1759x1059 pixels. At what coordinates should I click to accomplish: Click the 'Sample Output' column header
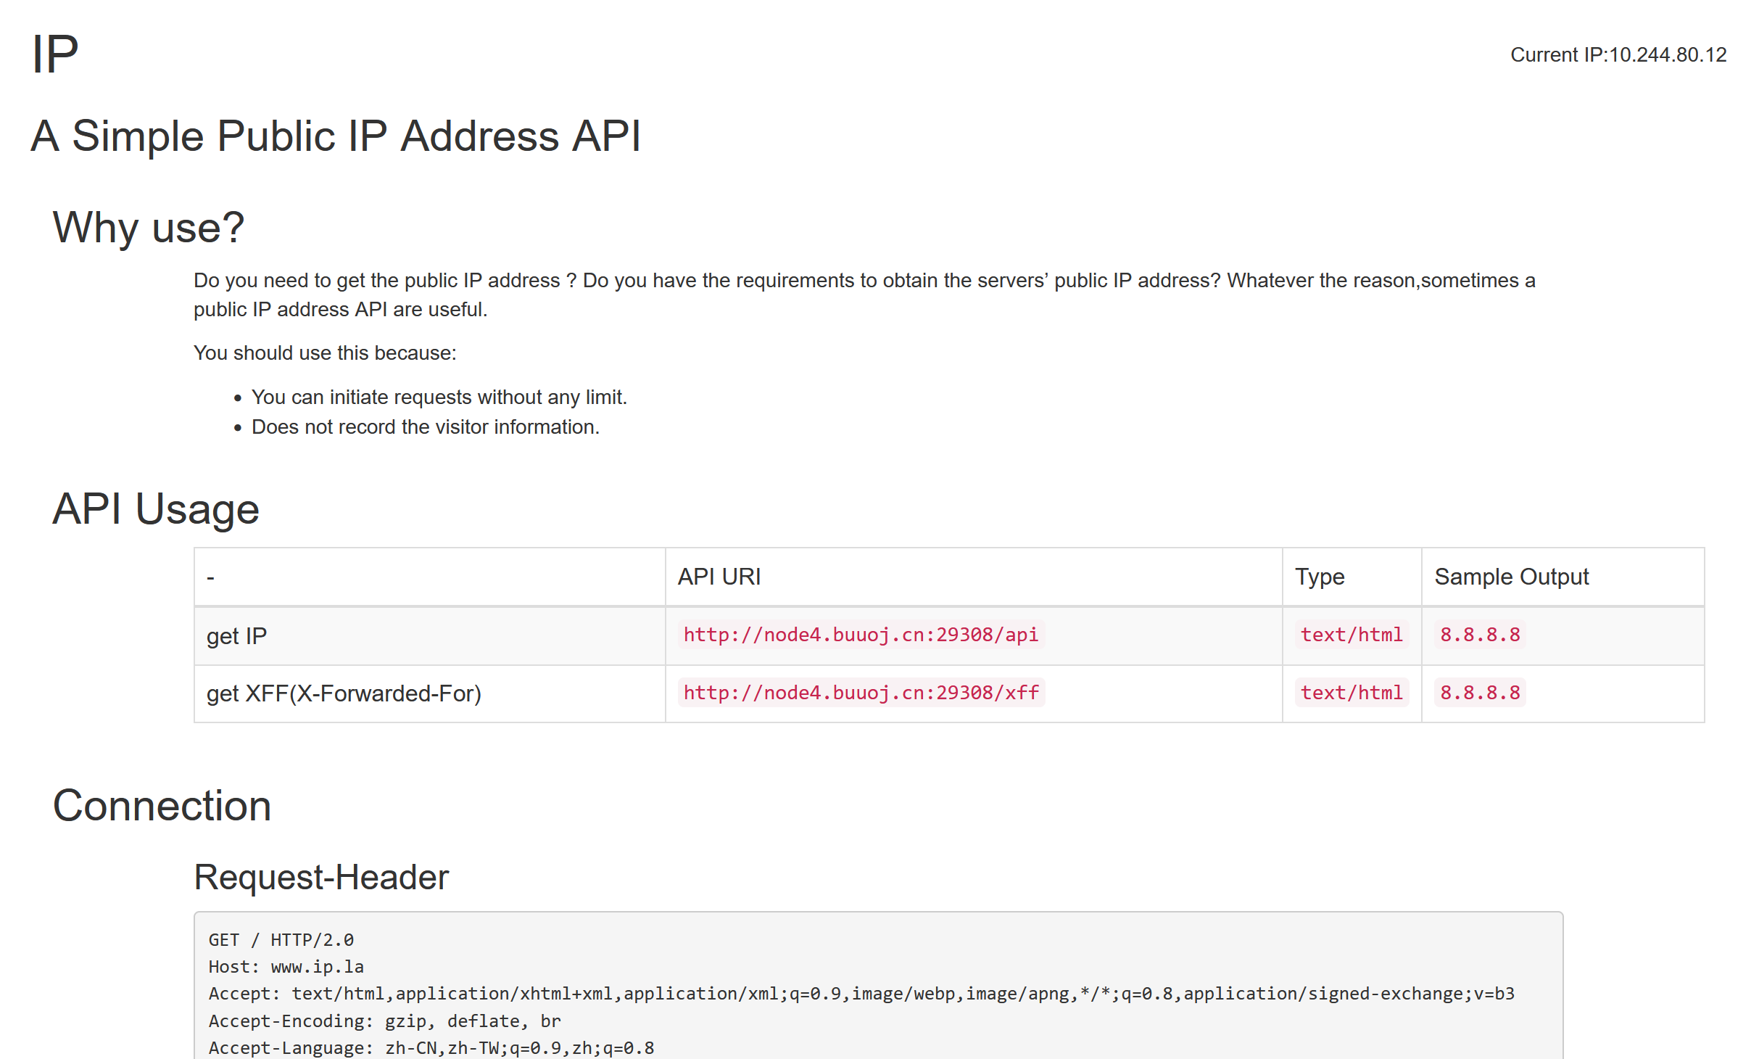[x=1563, y=577]
